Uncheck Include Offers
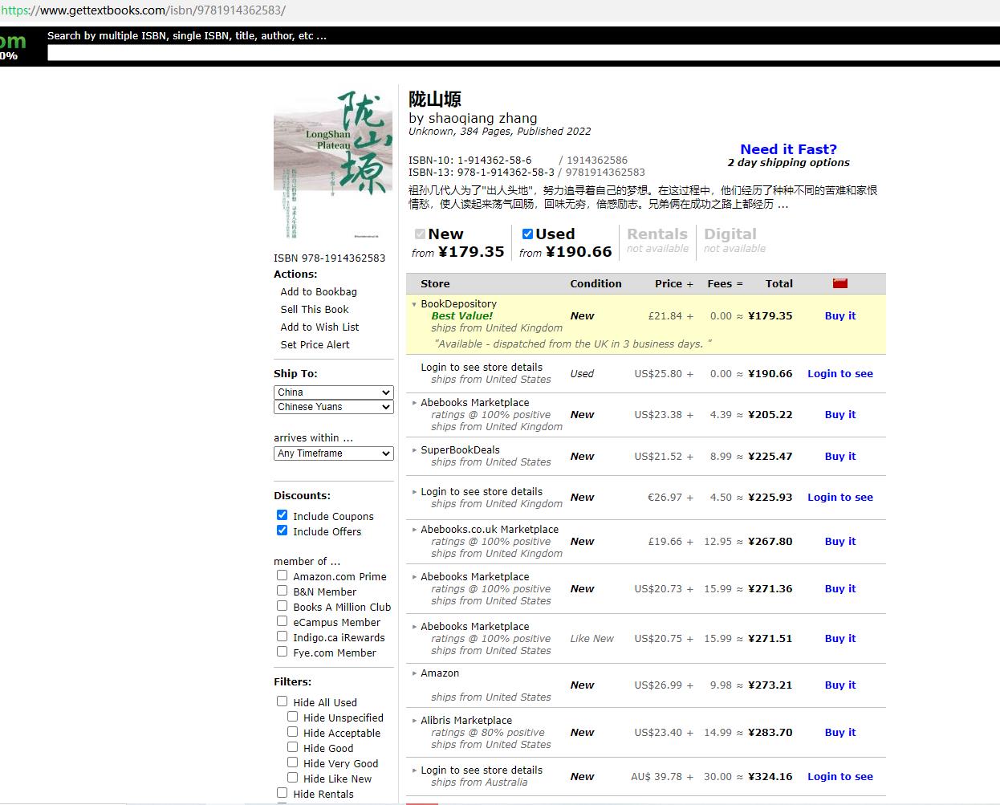The image size is (1000, 805). coord(282,531)
